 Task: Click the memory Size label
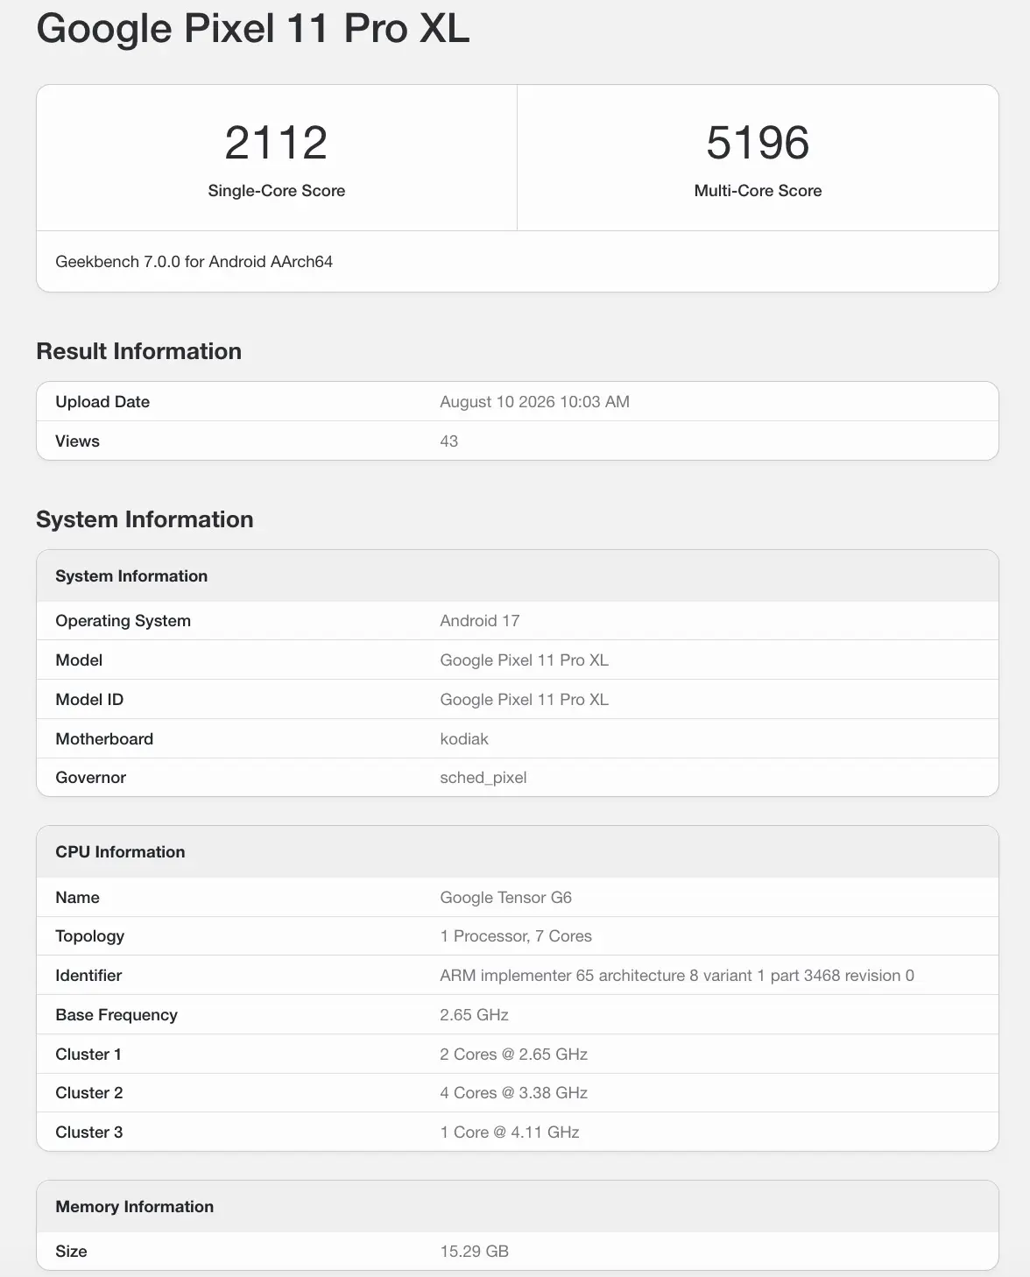click(x=71, y=1252)
